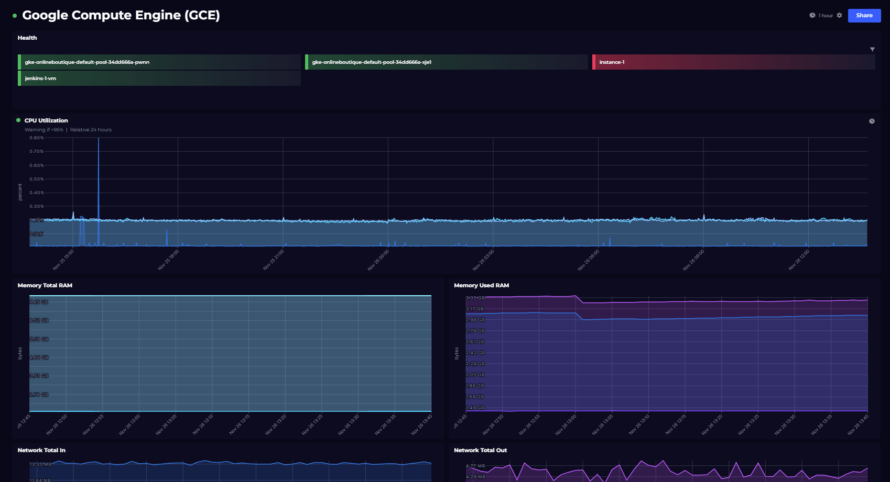Click the Health panel heading
Image resolution: width=890 pixels, height=482 pixels.
pyautogui.click(x=27, y=38)
